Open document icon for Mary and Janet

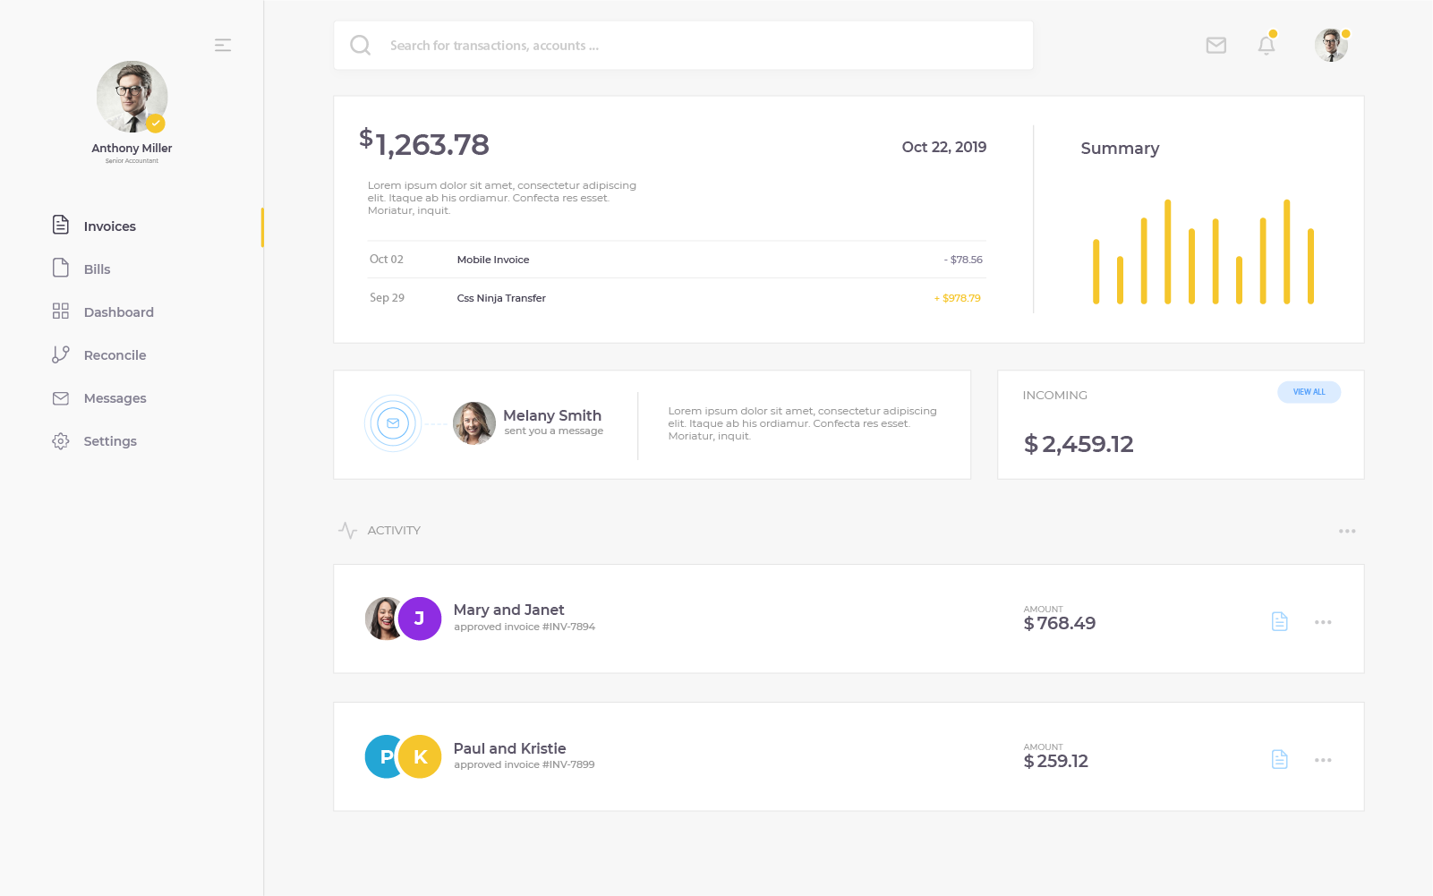pos(1279,622)
